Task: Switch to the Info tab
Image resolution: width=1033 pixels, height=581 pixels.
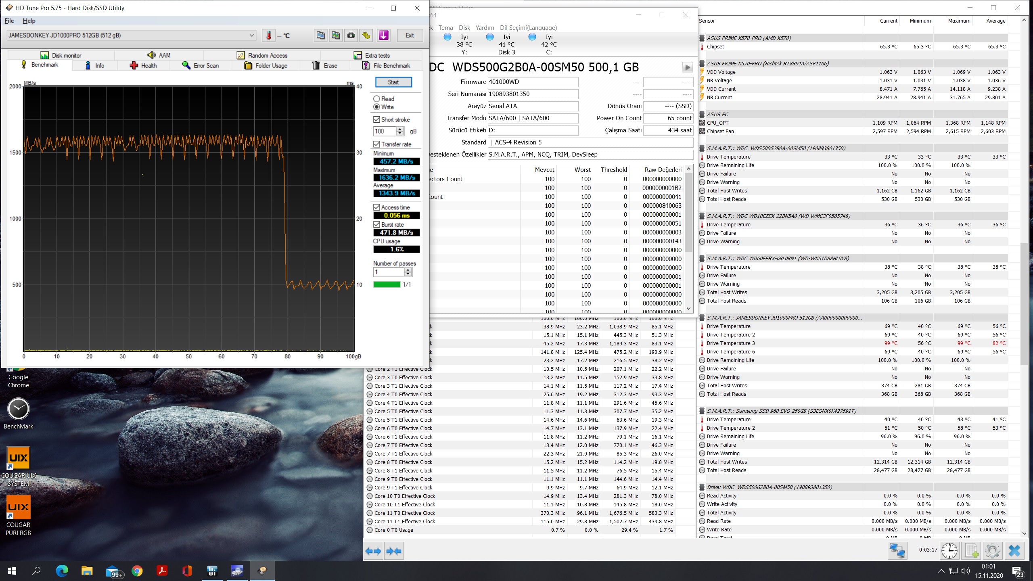Action: click(x=95, y=65)
